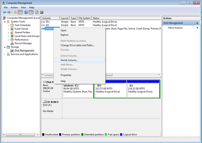The image size is (202, 143).
Task: Click the CD-ROM 0 header panel
Action: [x=52, y=109]
